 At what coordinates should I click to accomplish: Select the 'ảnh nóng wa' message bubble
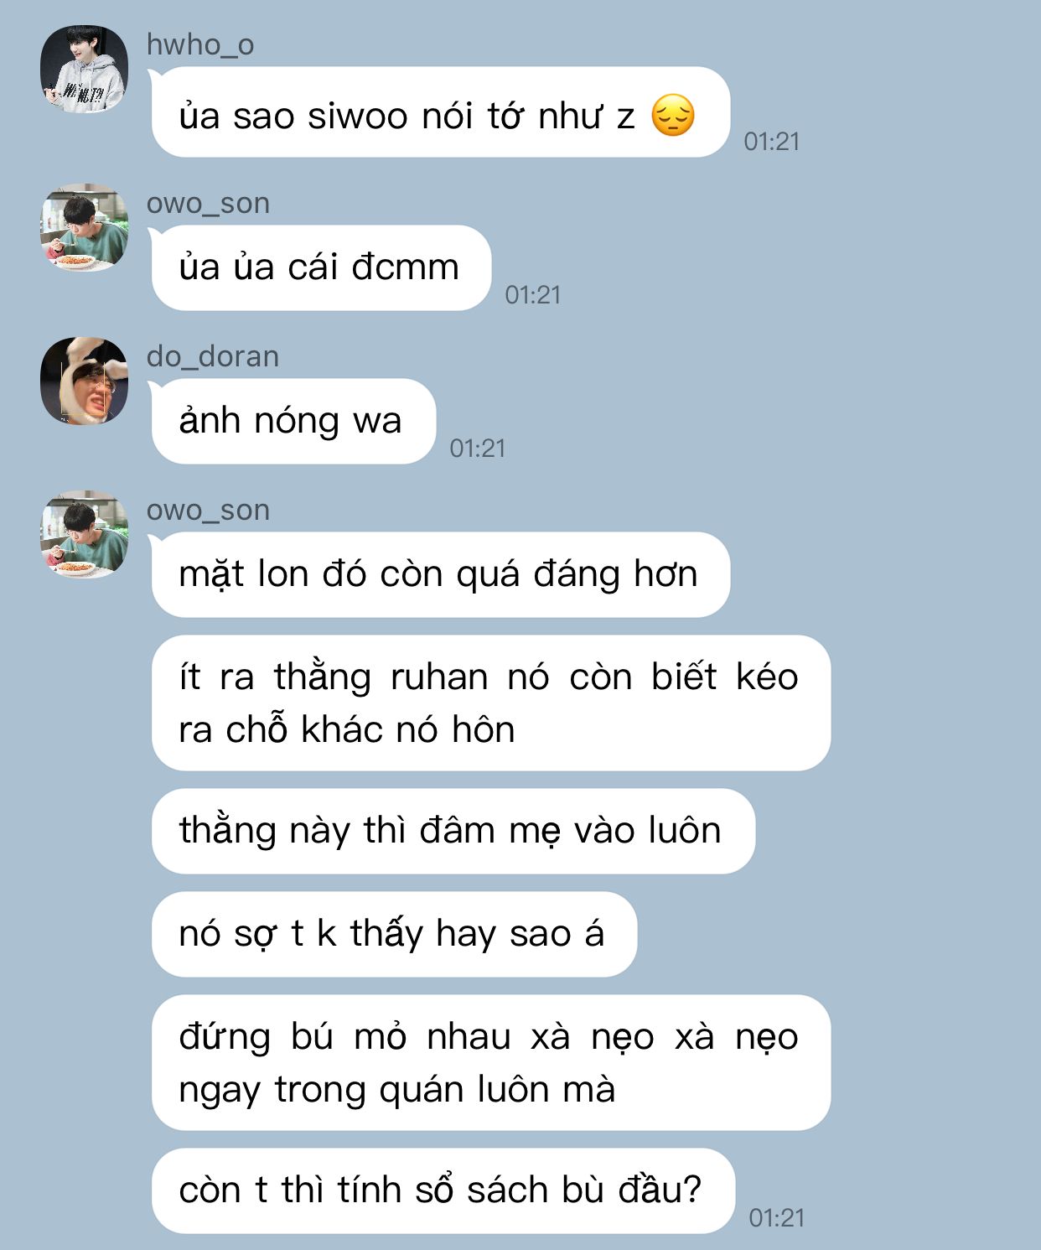[293, 421]
